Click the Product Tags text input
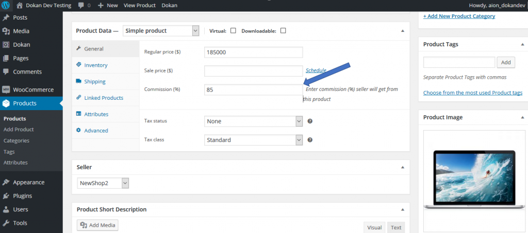This screenshot has width=528, height=233. [459, 62]
